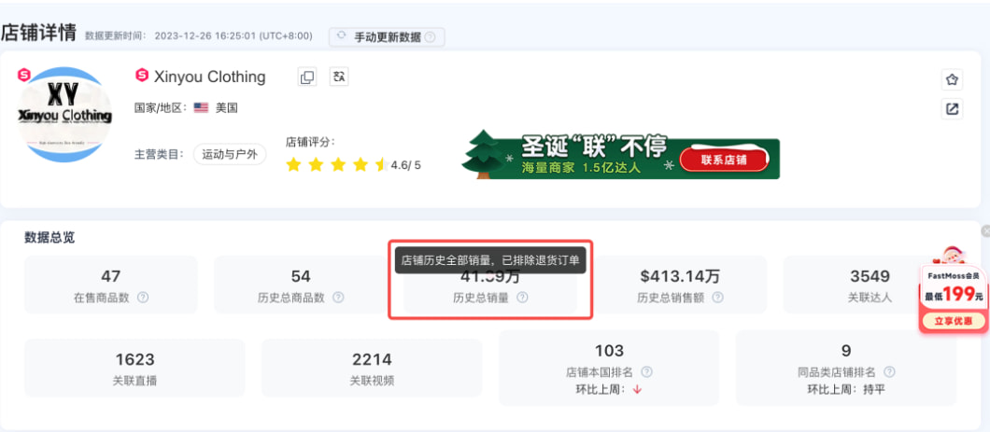Copy the Xinyou Clothing store name

[x=307, y=77]
